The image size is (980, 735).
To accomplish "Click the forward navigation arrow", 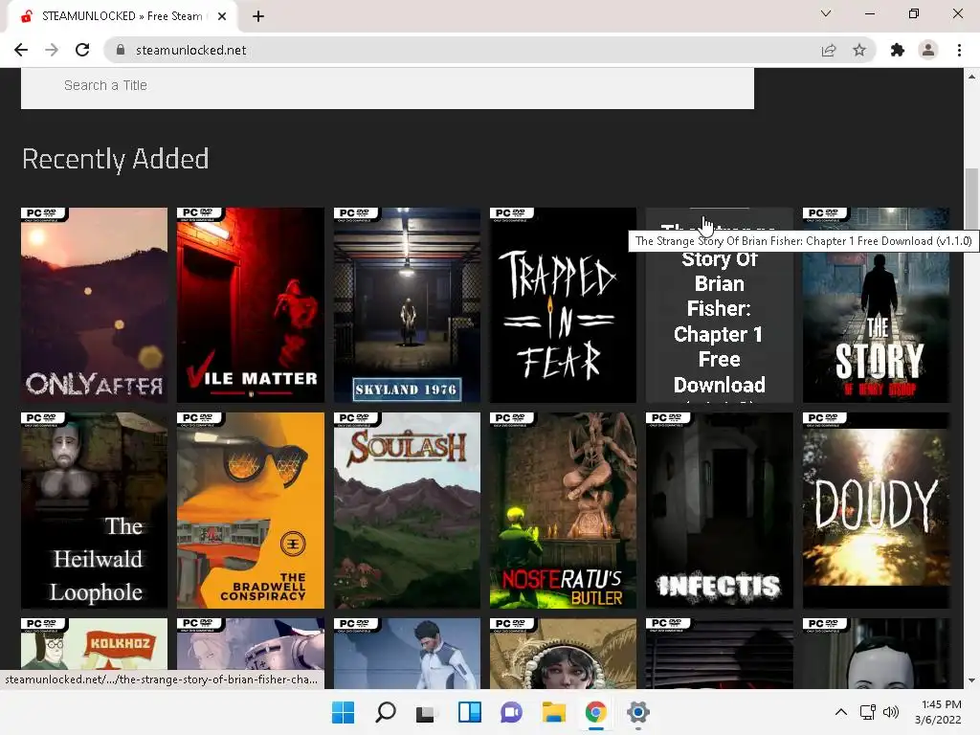I will (x=52, y=50).
